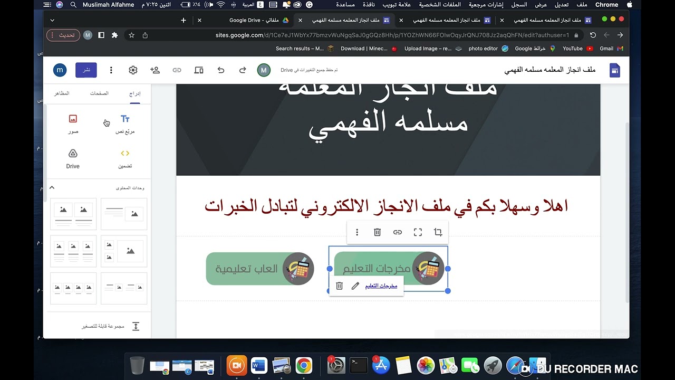This screenshot has width=675, height=380.
Task: Click the Chrome share page icon
Action: (x=145, y=35)
